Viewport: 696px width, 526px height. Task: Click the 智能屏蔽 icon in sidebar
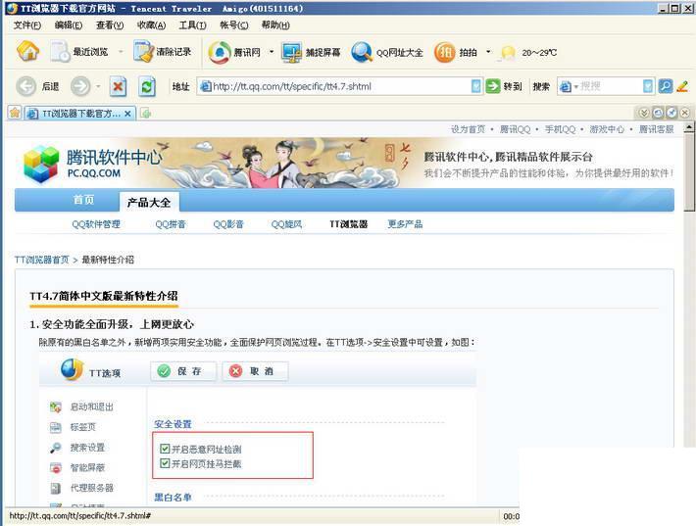tap(56, 467)
